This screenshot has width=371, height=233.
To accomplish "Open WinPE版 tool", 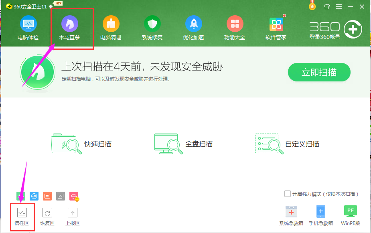I will [x=351, y=215].
